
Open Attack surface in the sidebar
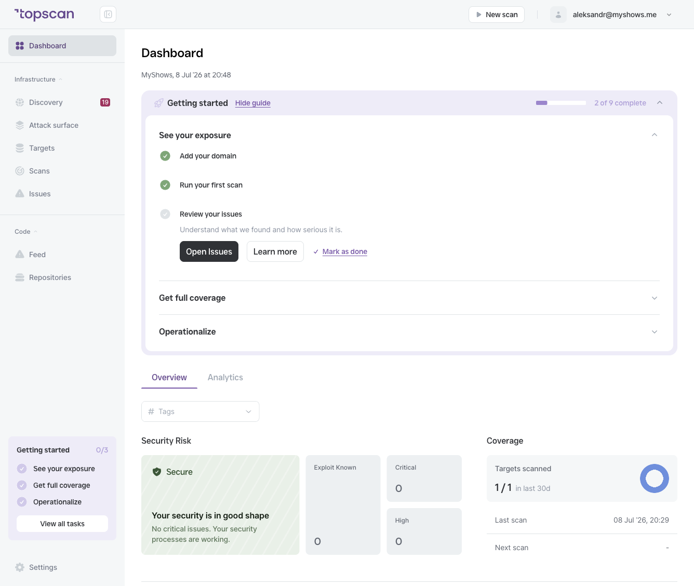[62, 125]
